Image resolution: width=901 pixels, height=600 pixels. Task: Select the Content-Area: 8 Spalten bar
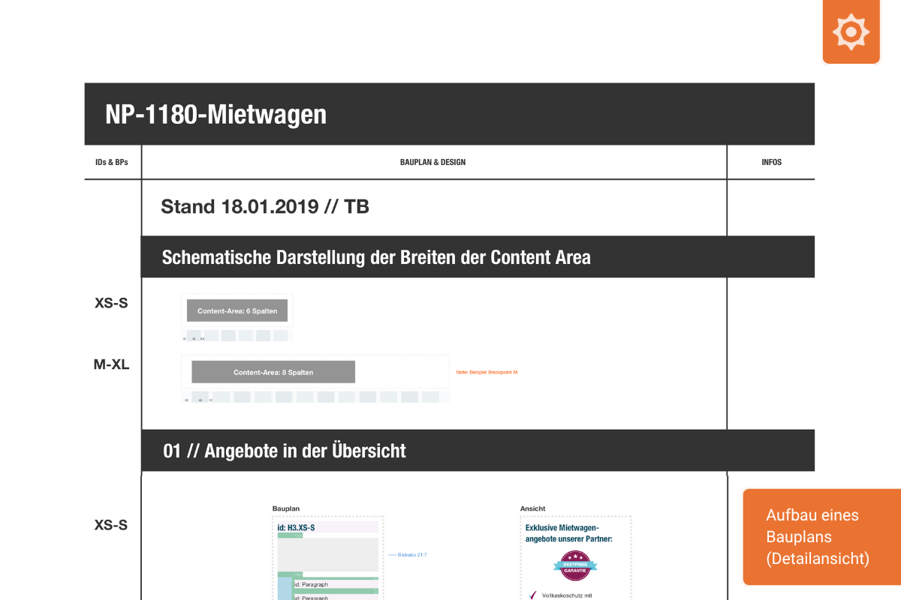pyautogui.click(x=273, y=371)
